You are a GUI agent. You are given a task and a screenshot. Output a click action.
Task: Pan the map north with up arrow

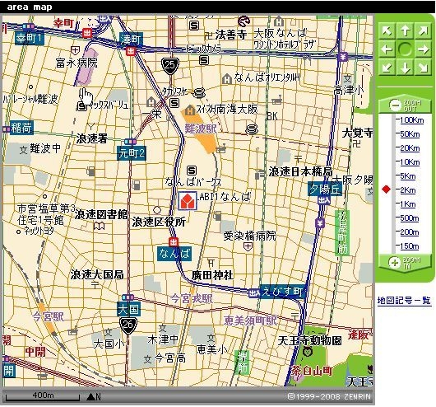pyautogui.click(x=405, y=30)
